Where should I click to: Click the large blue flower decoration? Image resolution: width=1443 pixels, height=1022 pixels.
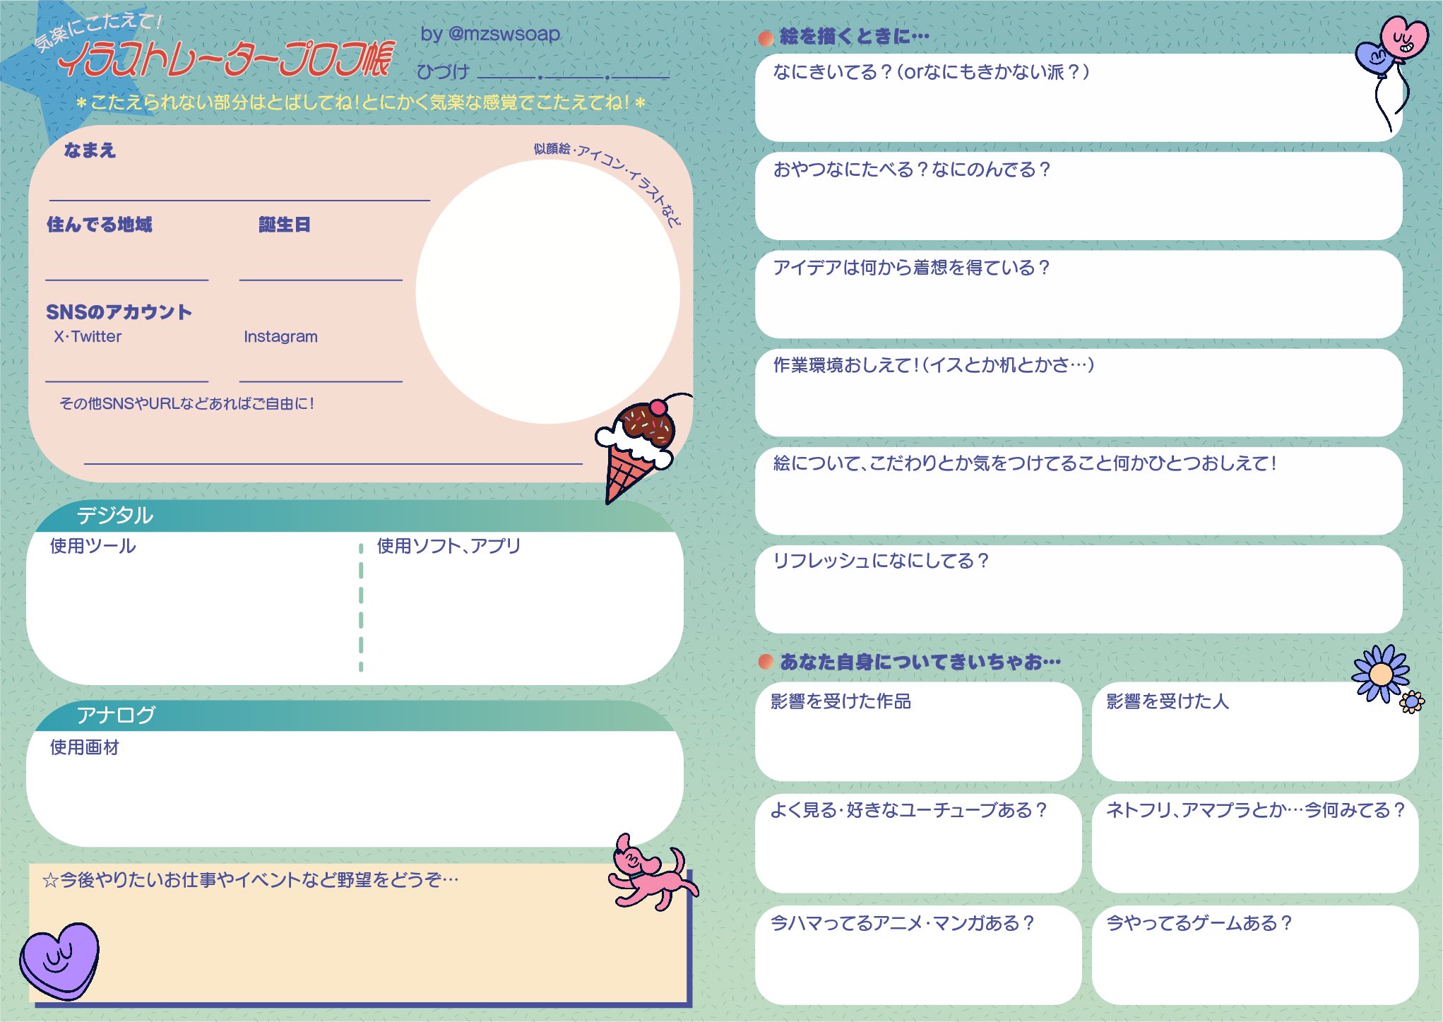click(1381, 673)
